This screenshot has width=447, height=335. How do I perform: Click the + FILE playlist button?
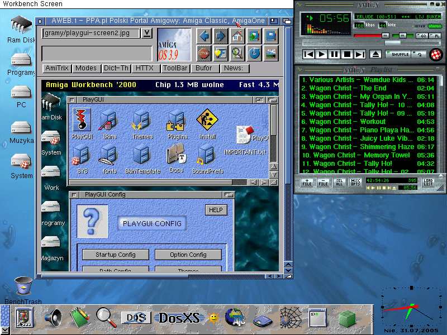click(x=307, y=183)
